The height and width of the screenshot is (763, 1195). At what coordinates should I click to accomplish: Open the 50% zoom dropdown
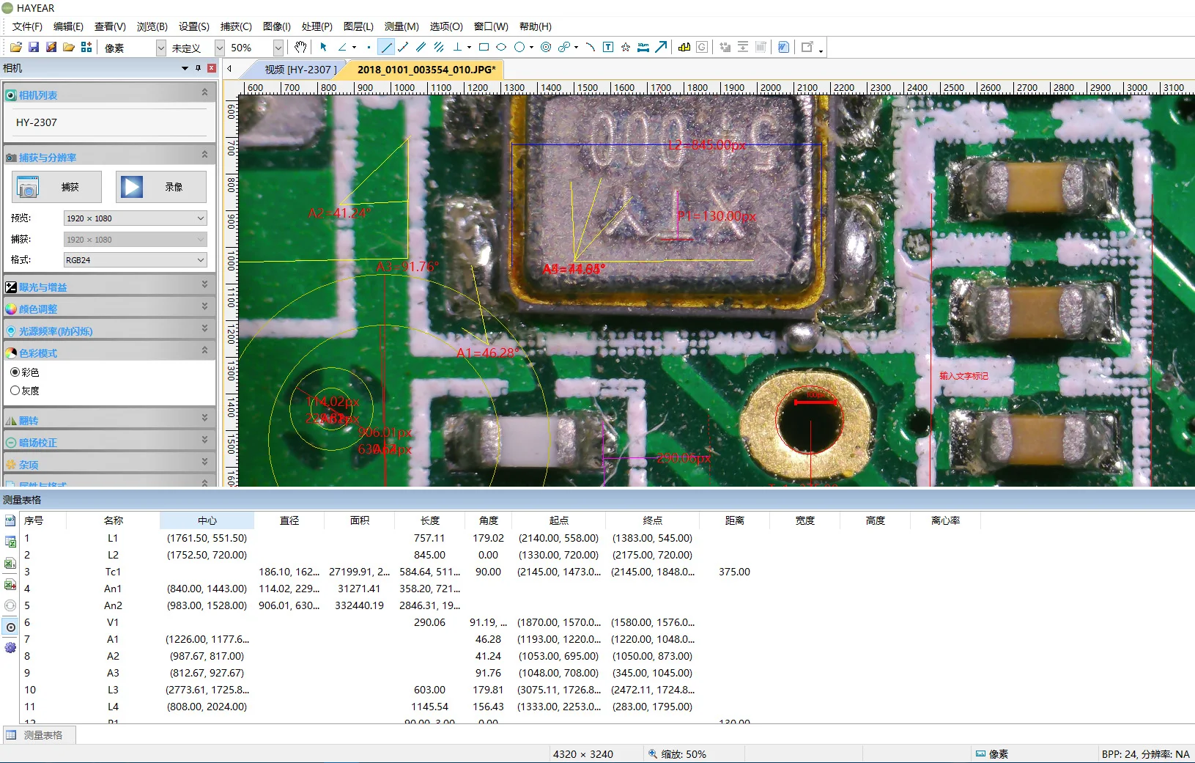[278, 48]
